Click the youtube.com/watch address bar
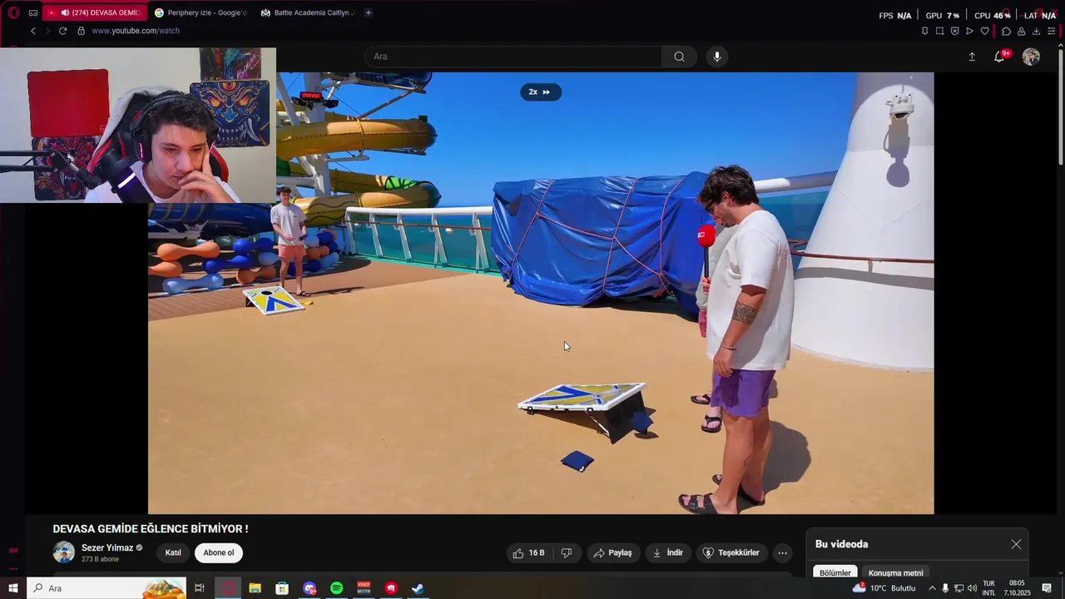Image resolution: width=1065 pixels, height=599 pixels. [x=136, y=31]
